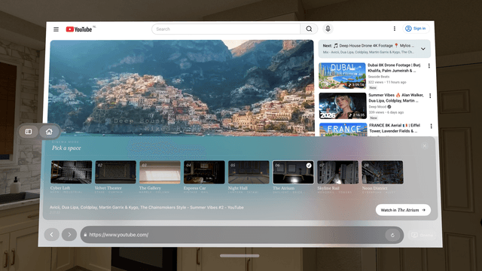
Task: Open options menu for FRANCE video
Action: pyautogui.click(x=432, y=126)
